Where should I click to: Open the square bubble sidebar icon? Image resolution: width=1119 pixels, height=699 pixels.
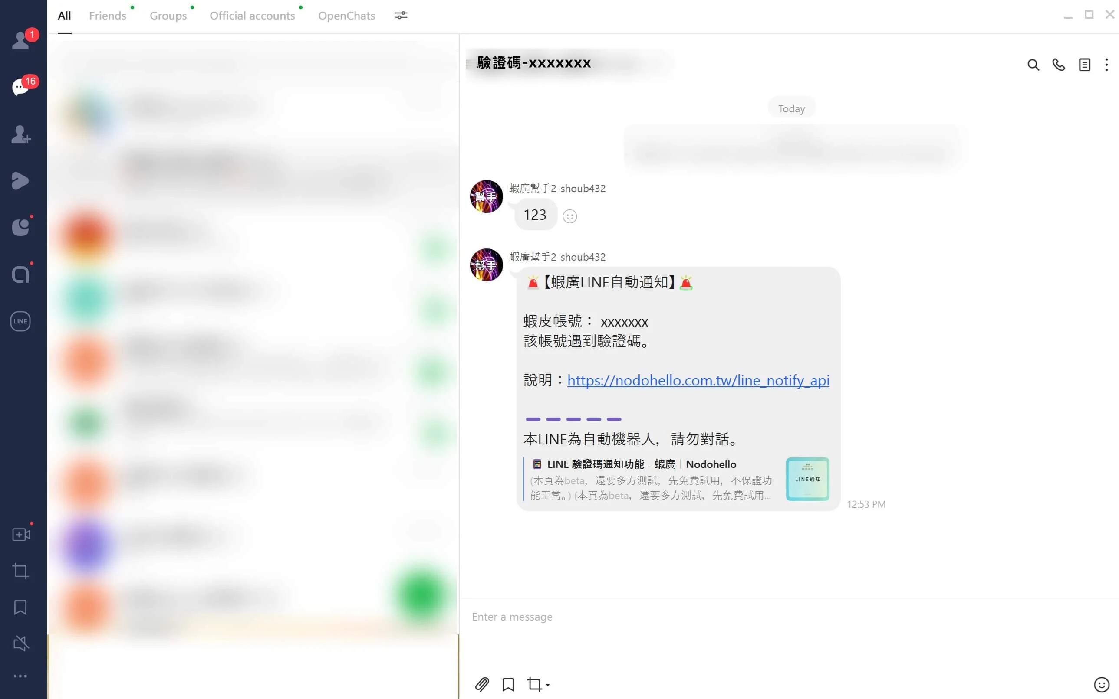[20, 274]
